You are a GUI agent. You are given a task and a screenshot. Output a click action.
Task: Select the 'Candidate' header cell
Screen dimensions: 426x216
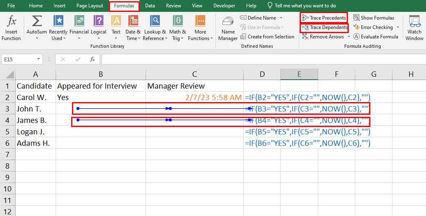35,86
